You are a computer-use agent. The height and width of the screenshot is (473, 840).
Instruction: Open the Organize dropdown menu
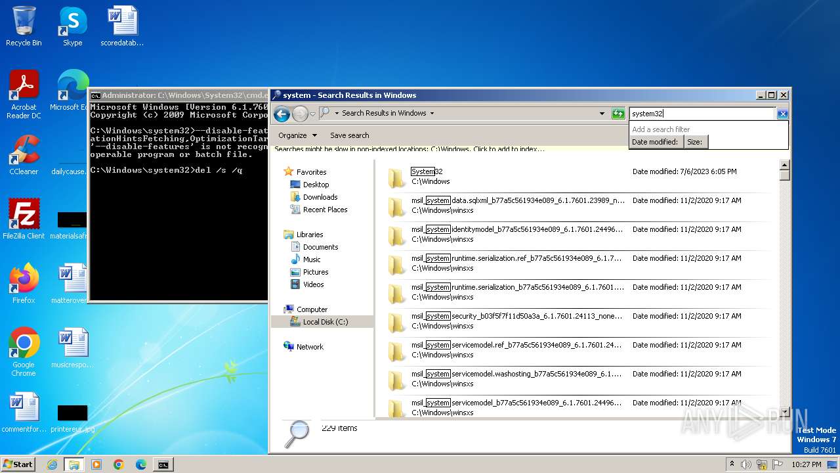[x=298, y=135]
